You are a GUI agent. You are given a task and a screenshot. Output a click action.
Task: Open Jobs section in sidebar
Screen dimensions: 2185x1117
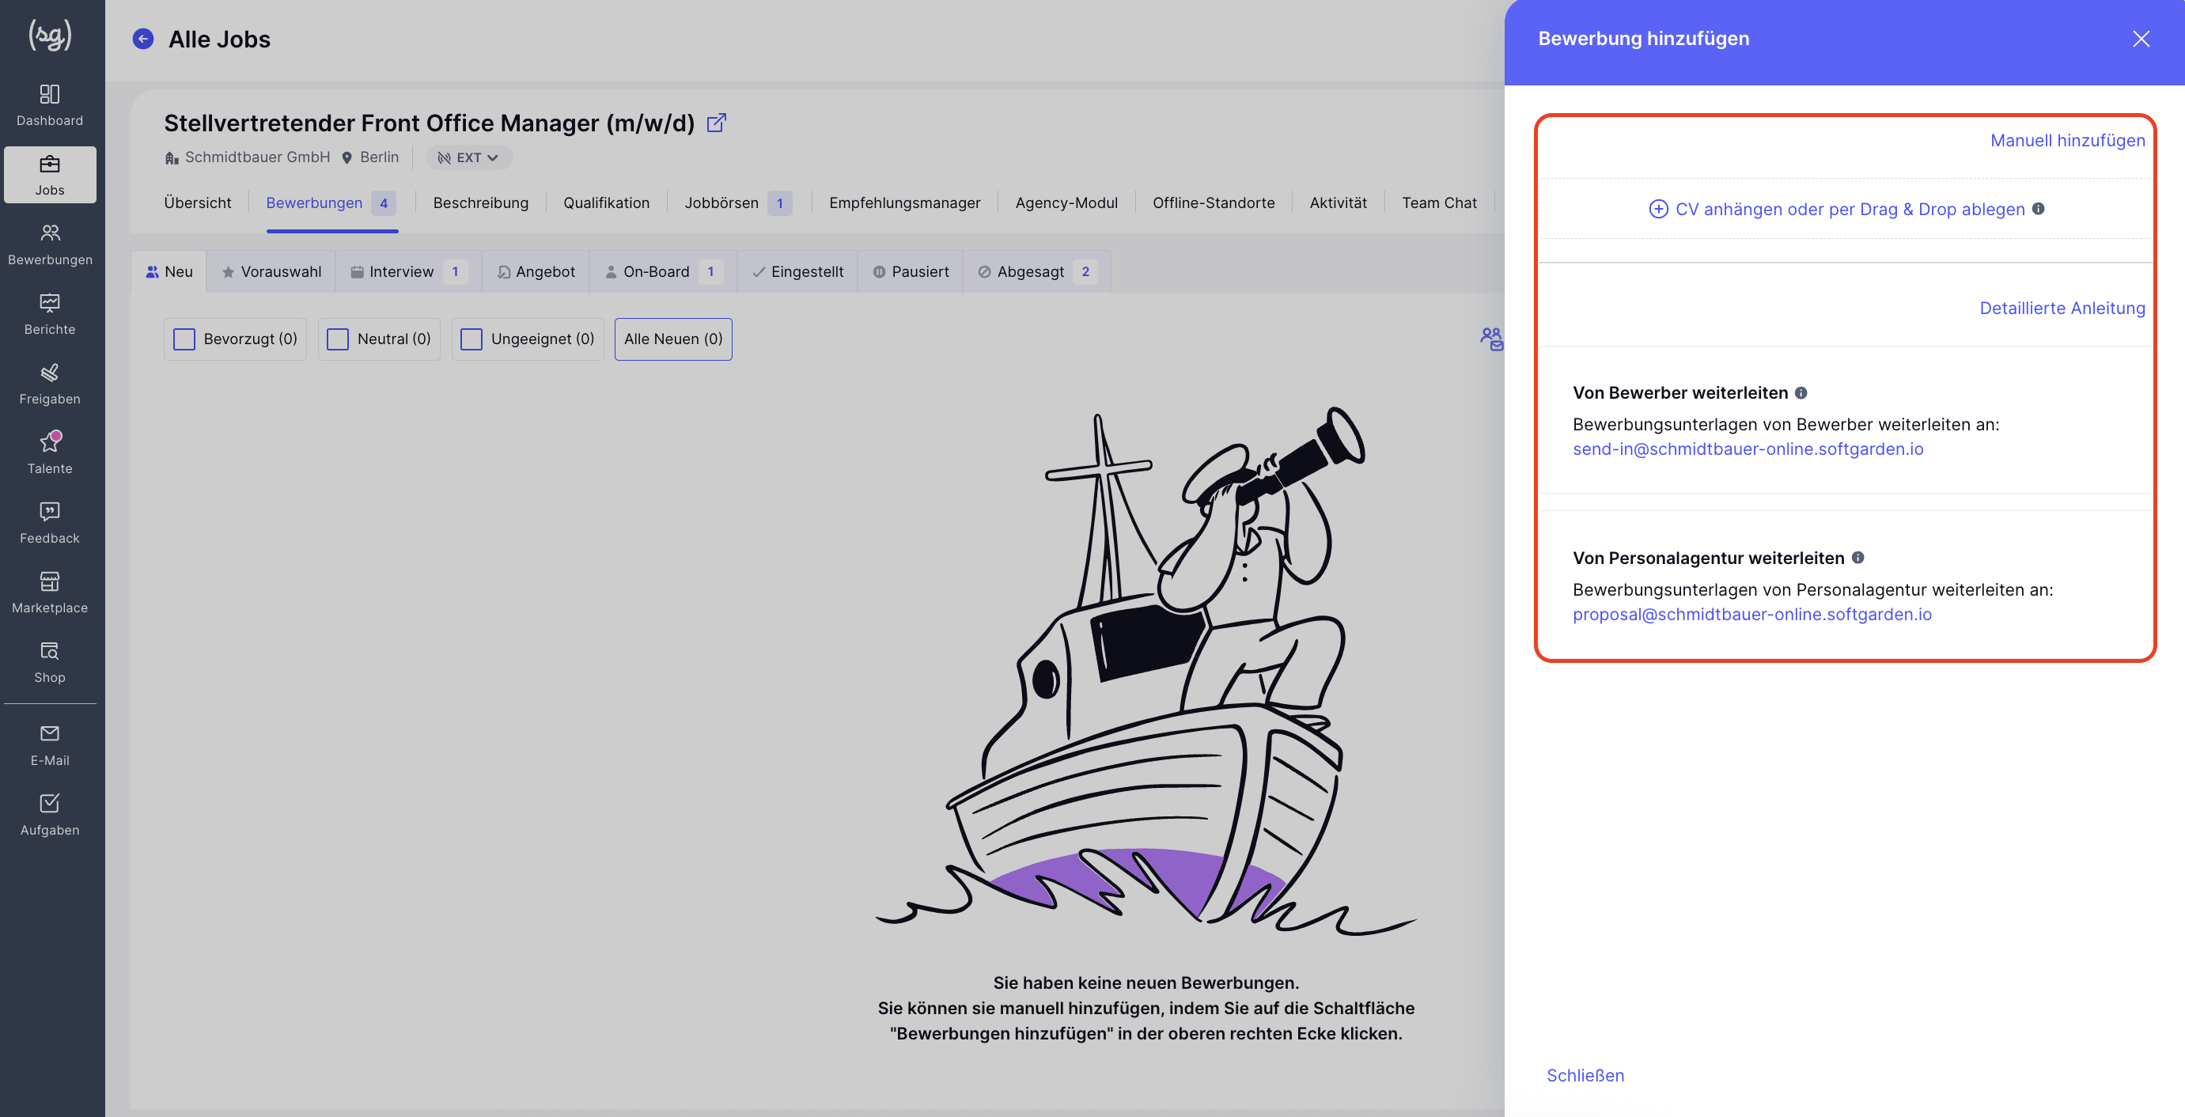[50, 175]
